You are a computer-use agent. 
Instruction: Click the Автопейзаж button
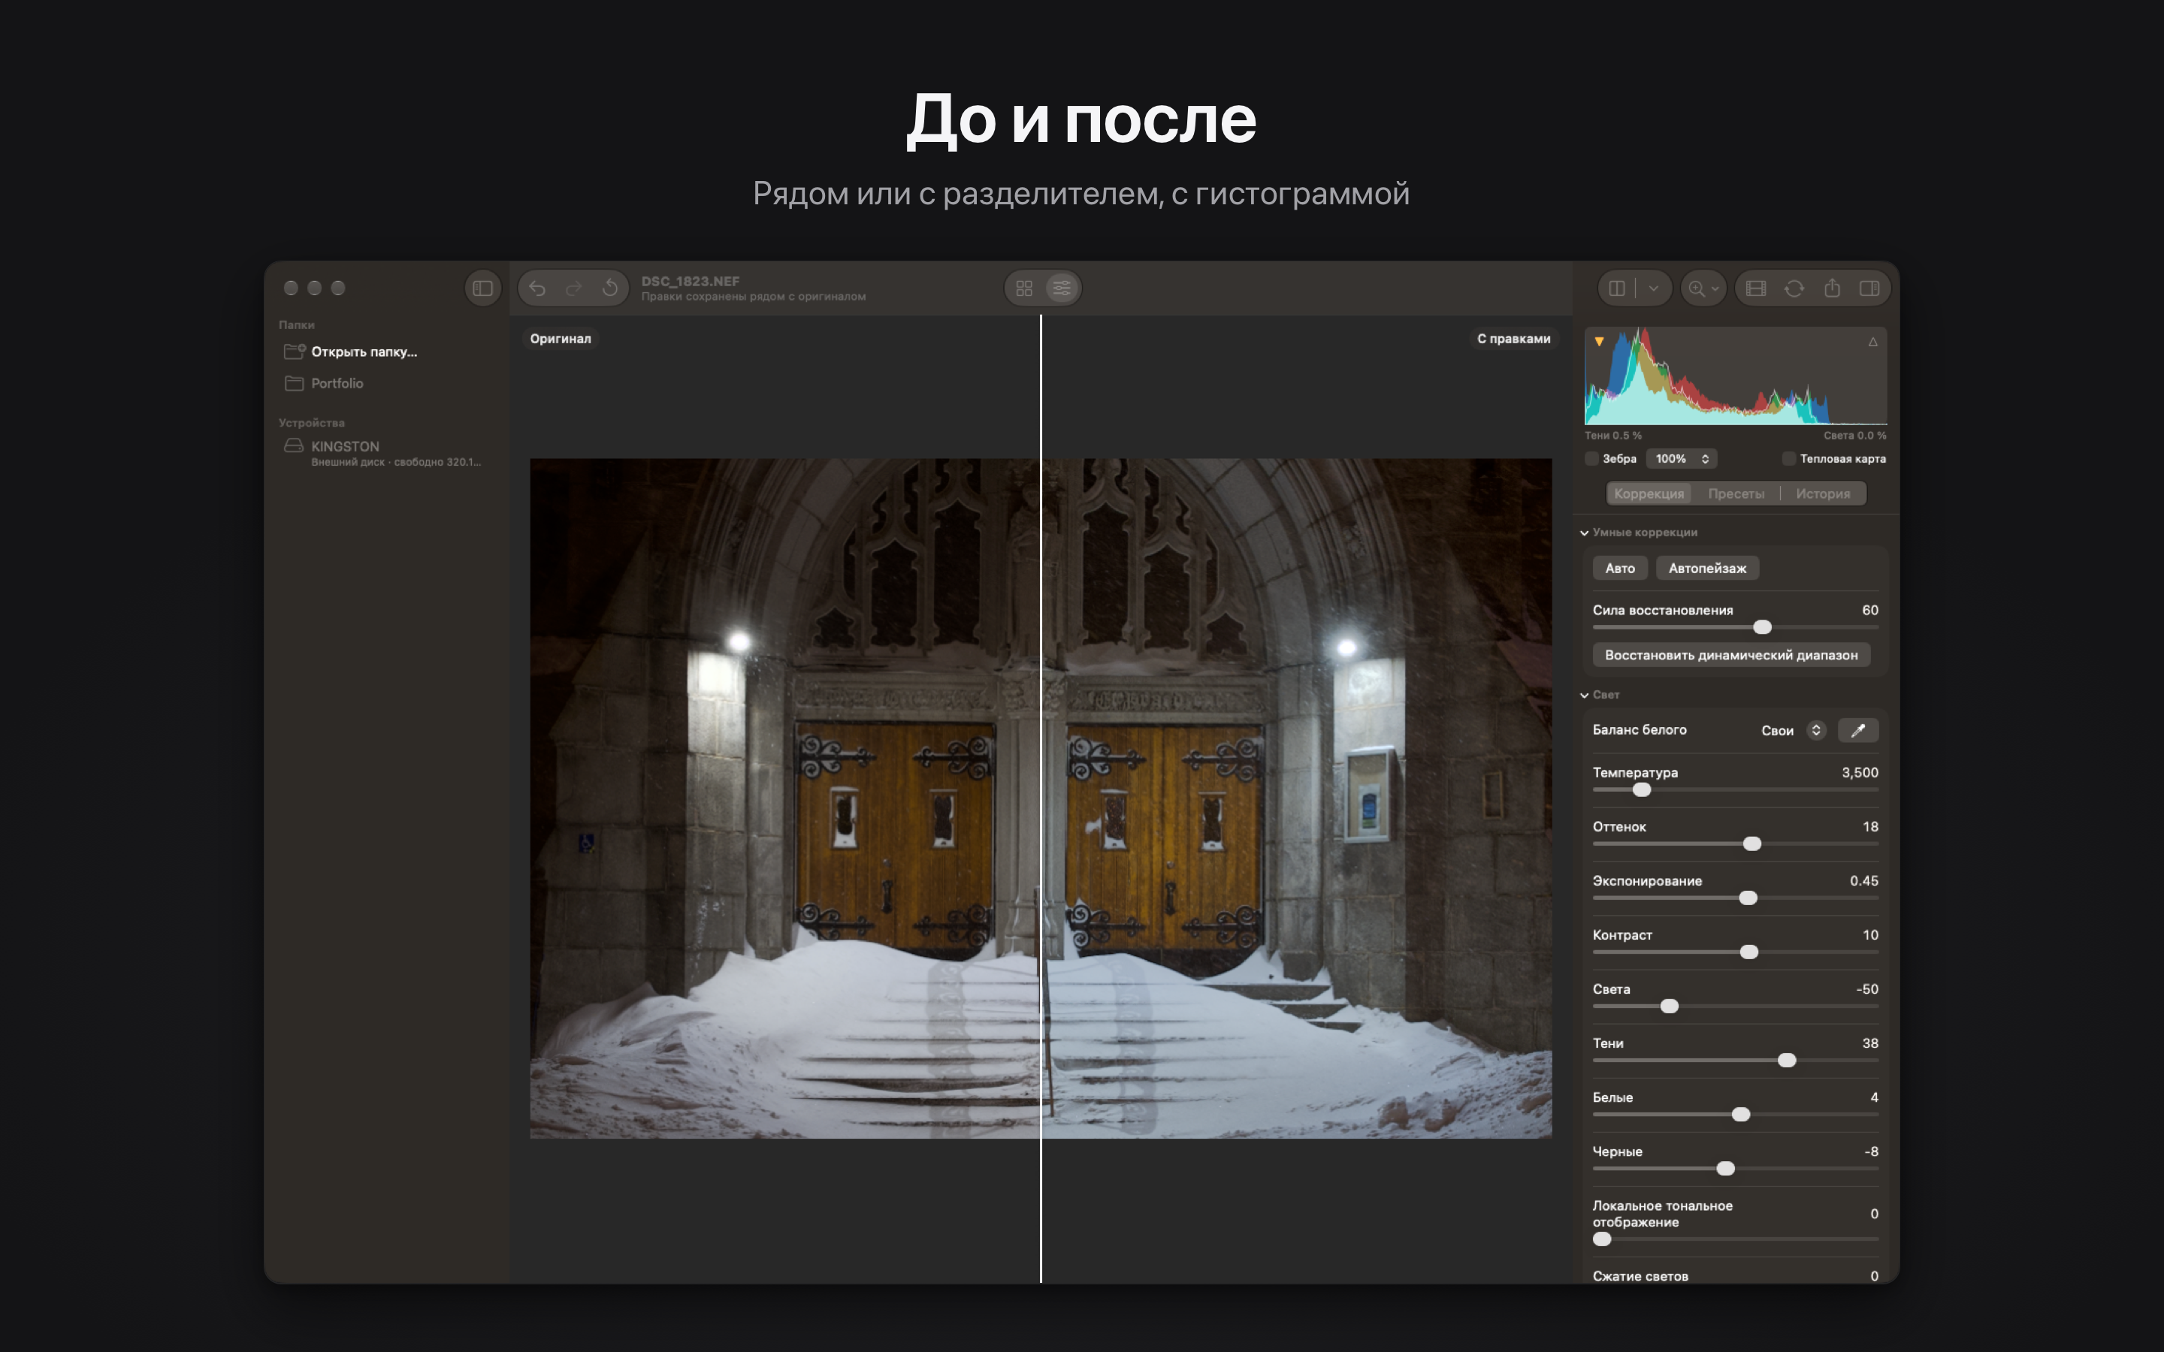tap(1707, 568)
